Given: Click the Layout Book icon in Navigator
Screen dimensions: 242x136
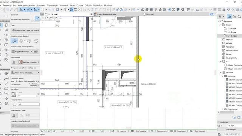Looking at the screenshot, I should tap(239, 17).
